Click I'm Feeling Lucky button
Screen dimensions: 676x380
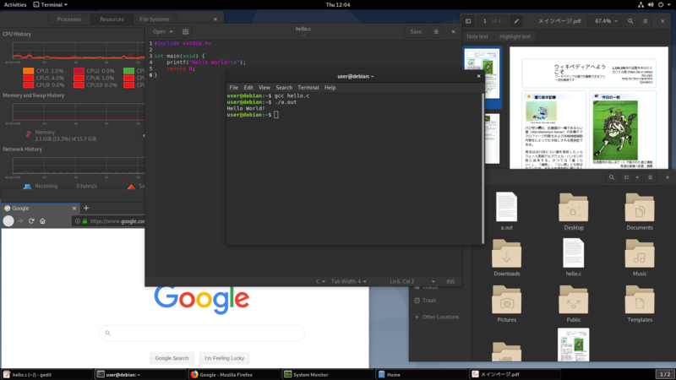tap(224, 358)
